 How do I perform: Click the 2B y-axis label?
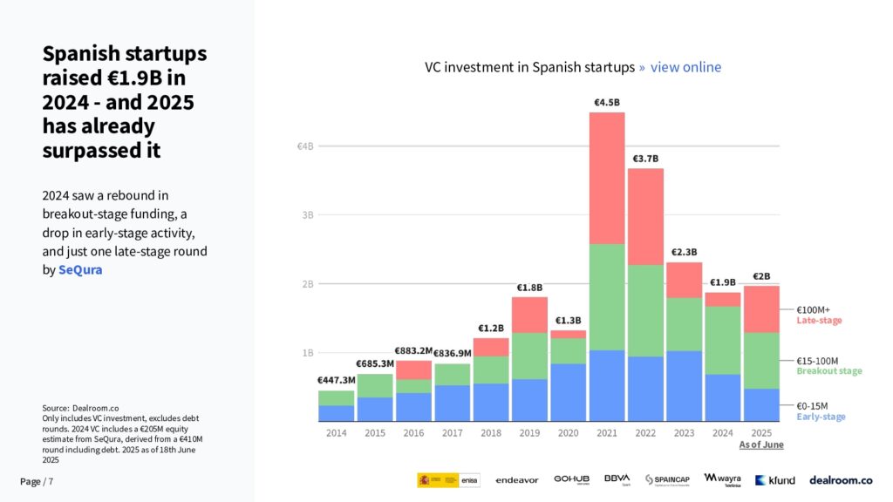point(308,284)
